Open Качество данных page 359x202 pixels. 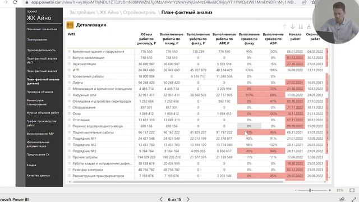click(x=38, y=176)
